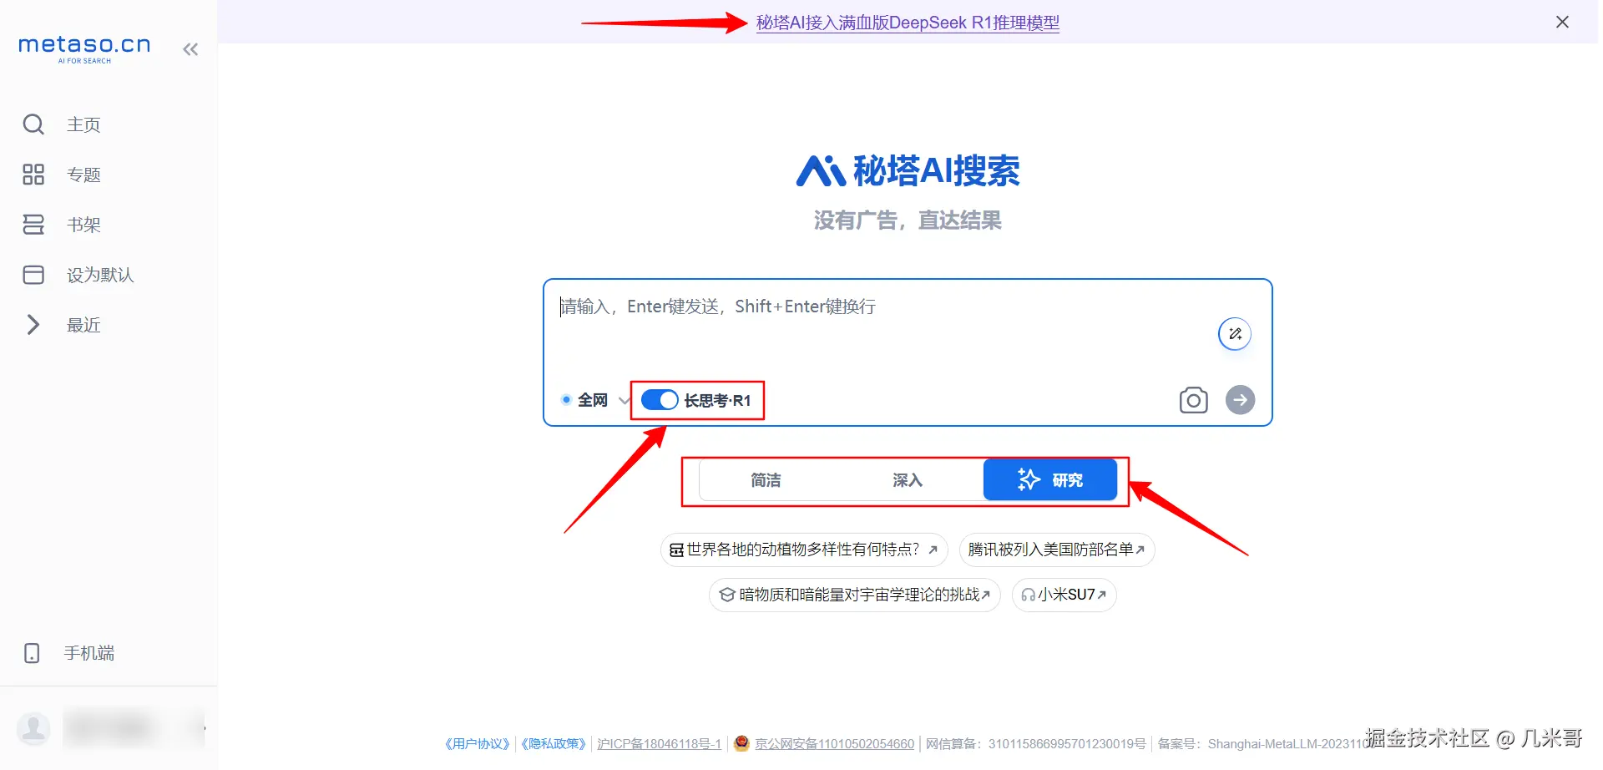Expand the 最近 section chevron
The width and height of the screenshot is (1603, 770).
click(33, 325)
